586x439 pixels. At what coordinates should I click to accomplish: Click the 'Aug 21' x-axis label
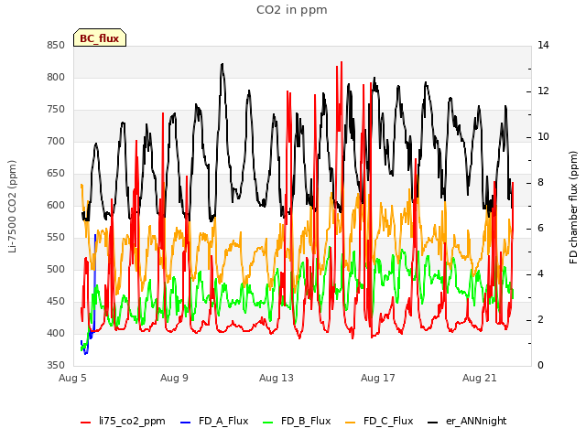tap(480, 378)
